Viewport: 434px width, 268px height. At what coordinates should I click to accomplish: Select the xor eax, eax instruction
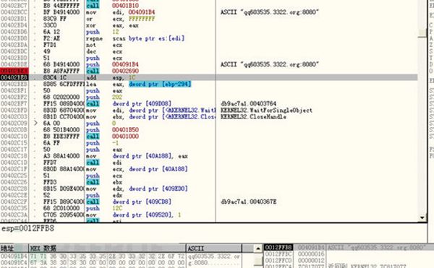click(x=112, y=25)
